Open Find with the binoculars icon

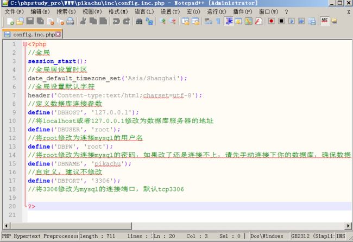click(139, 21)
